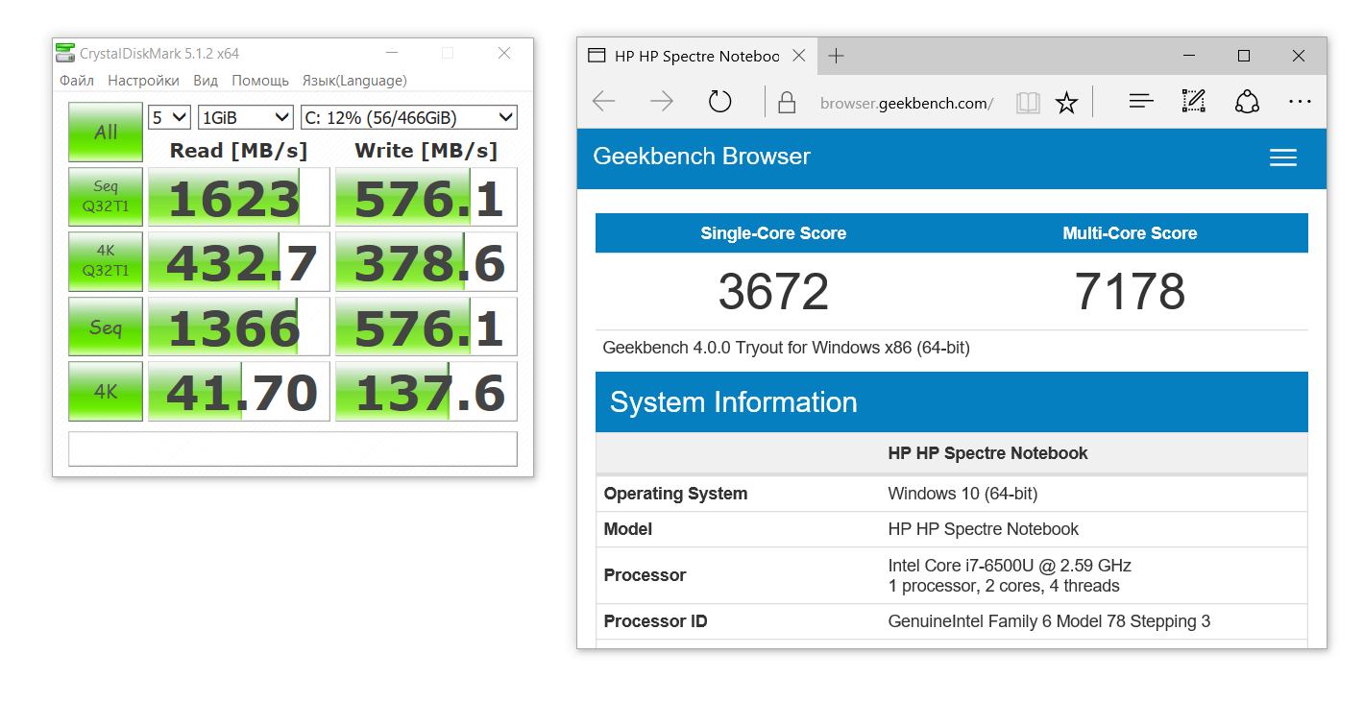Go forward in Edge browser
1364x703 pixels.
tap(662, 101)
